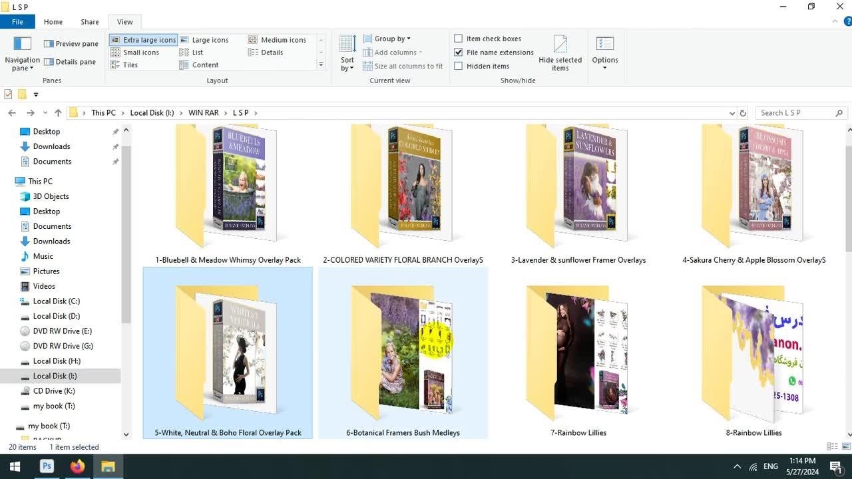Launch Firefox from the taskbar

pos(78,466)
